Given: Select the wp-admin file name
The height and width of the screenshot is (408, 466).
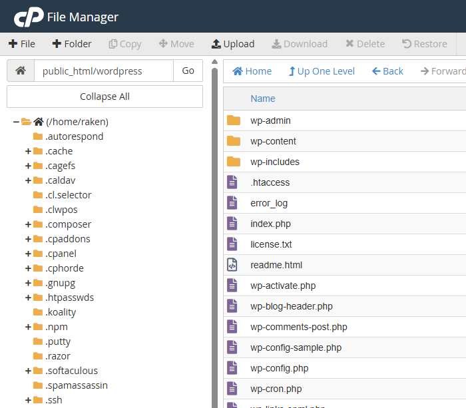Looking at the screenshot, I should 270,120.
